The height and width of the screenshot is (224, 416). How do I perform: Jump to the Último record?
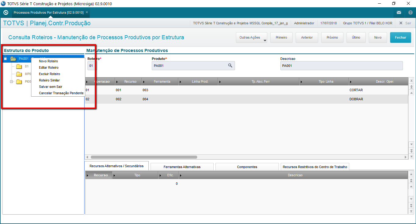pyautogui.click(x=356, y=37)
